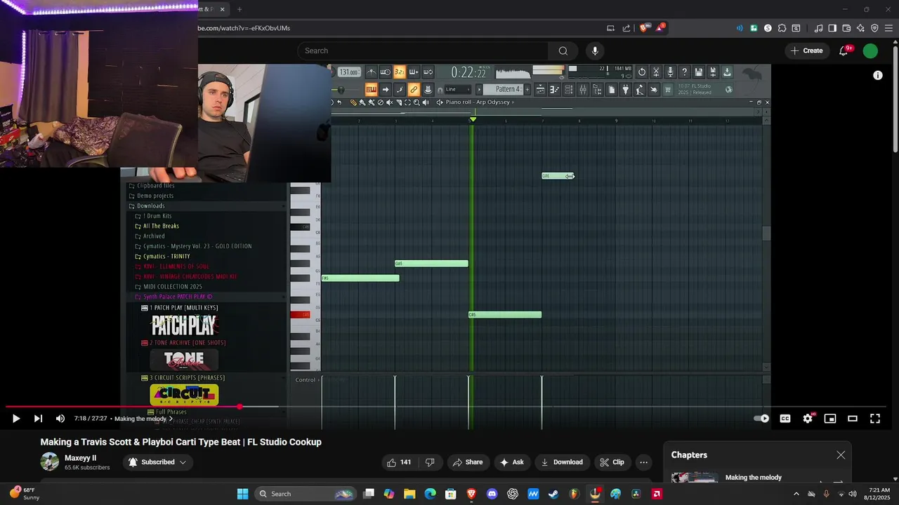Viewport: 899px width, 505px height.
Task: Close the current YouTube tab
Action: pyautogui.click(x=222, y=9)
